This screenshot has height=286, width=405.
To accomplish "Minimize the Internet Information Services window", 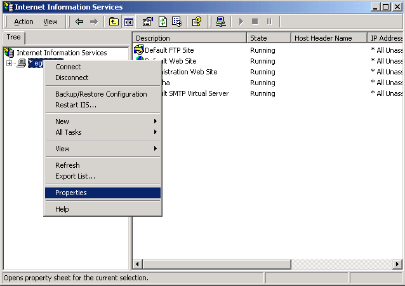I will [375, 7].
